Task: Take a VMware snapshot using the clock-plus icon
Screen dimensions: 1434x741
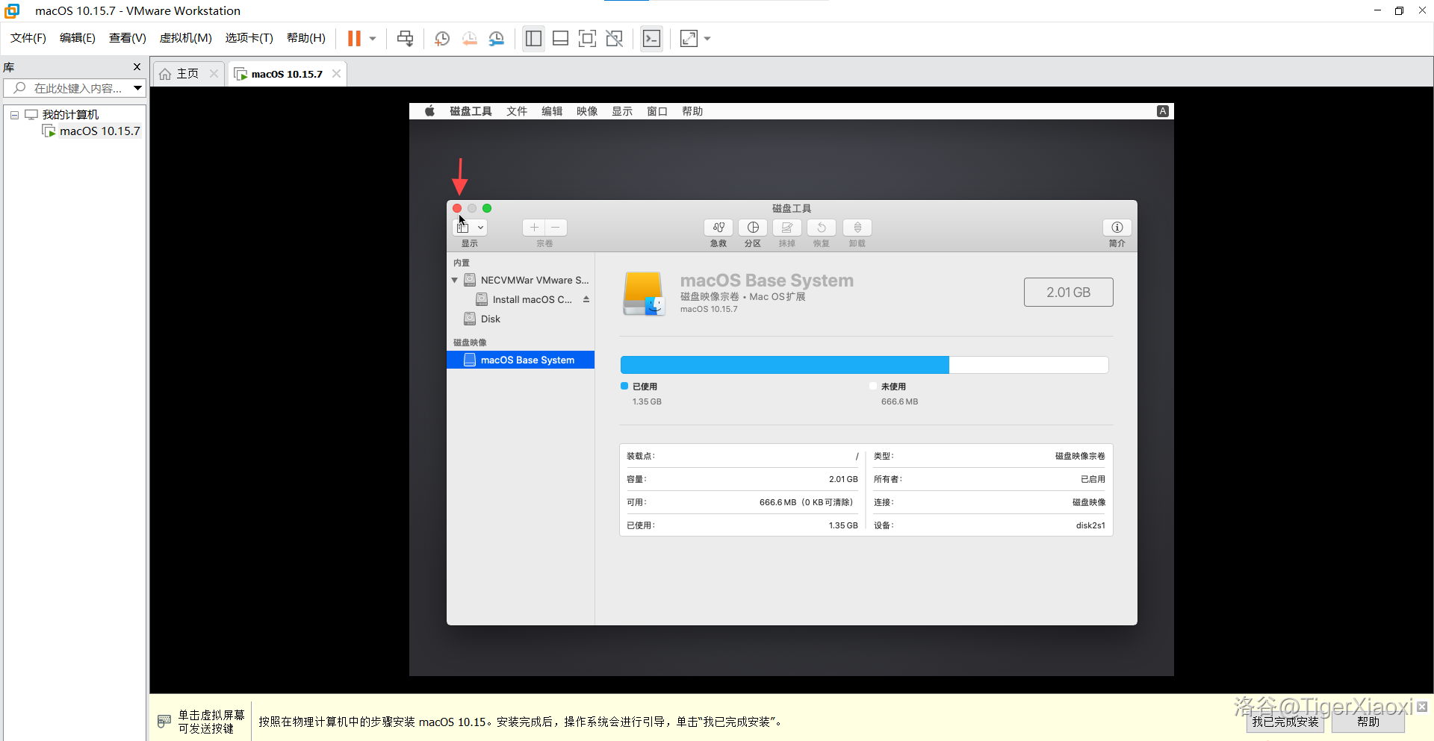Action: [442, 39]
